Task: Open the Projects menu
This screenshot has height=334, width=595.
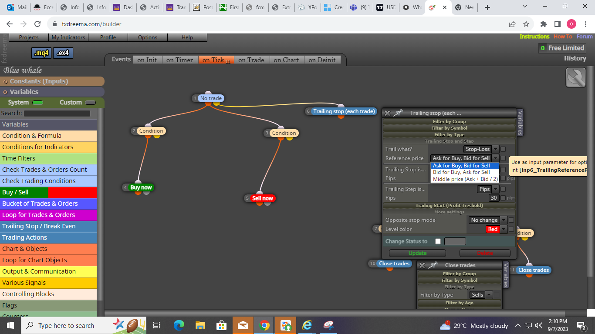Action: click(29, 37)
